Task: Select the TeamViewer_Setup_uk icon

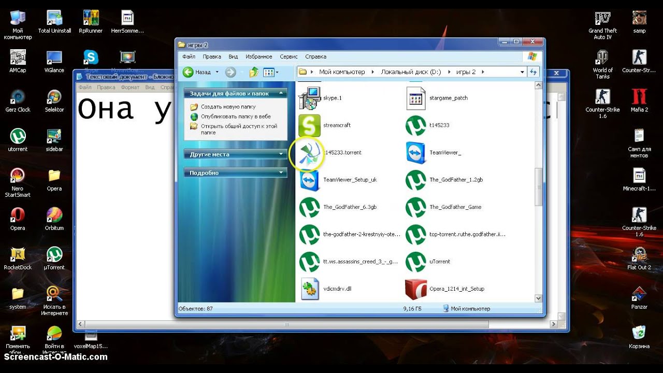Action: [x=310, y=180]
